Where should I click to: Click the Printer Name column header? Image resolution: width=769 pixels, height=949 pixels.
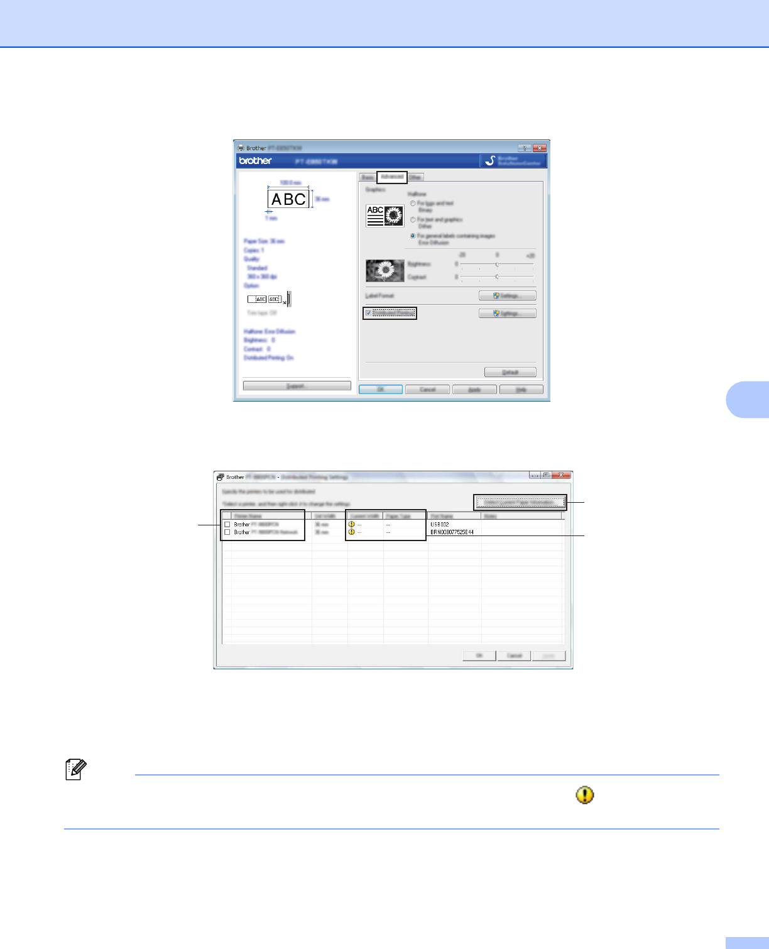[271, 516]
